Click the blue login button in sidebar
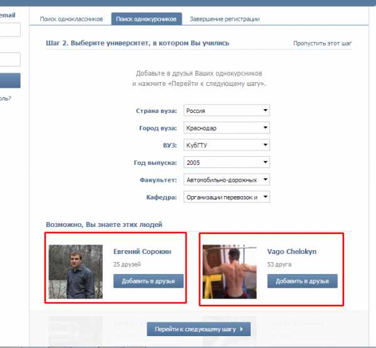The image size is (376, 348). click(9, 81)
